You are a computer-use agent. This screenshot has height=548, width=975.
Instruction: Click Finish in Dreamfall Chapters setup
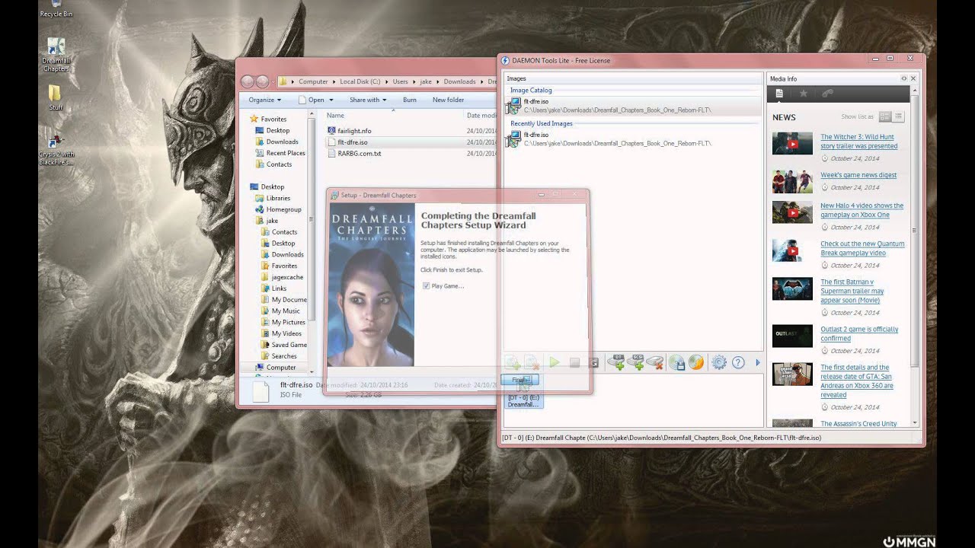coord(520,380)
